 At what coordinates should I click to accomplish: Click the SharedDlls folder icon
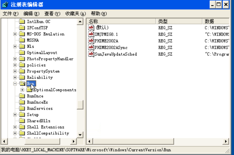tap(22, 121)
